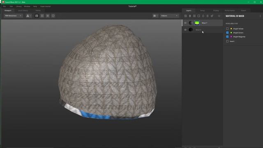
Task: Switch to the Export tab
Action: pyautogui.click(x=243, y=10)
